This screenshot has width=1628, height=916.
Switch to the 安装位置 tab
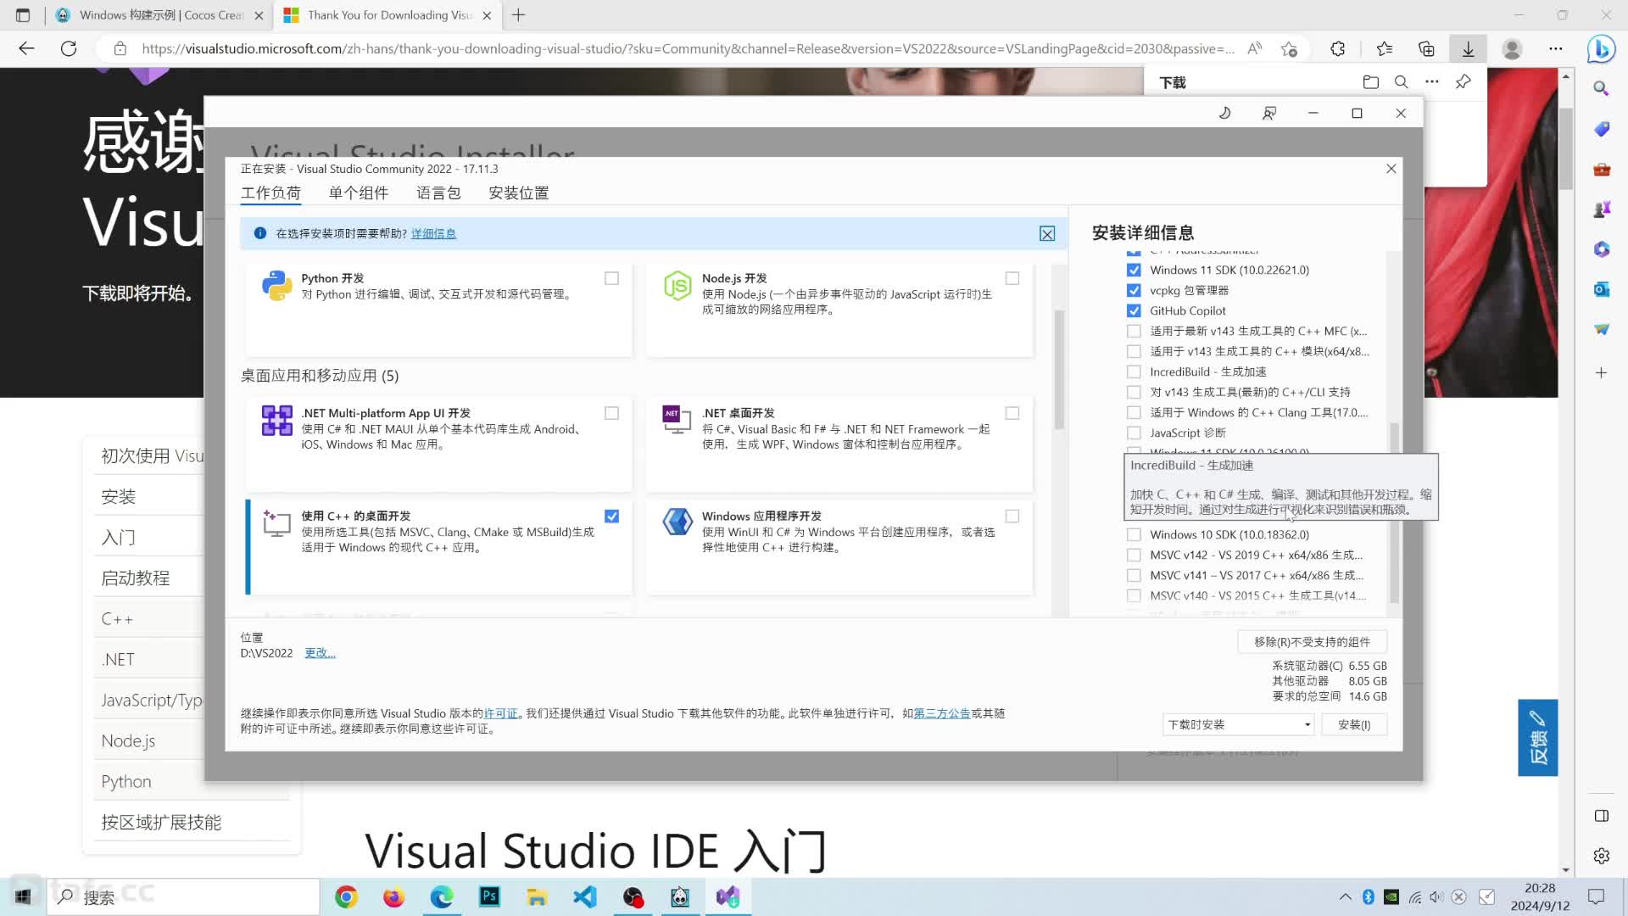click(x=519, y=193)
